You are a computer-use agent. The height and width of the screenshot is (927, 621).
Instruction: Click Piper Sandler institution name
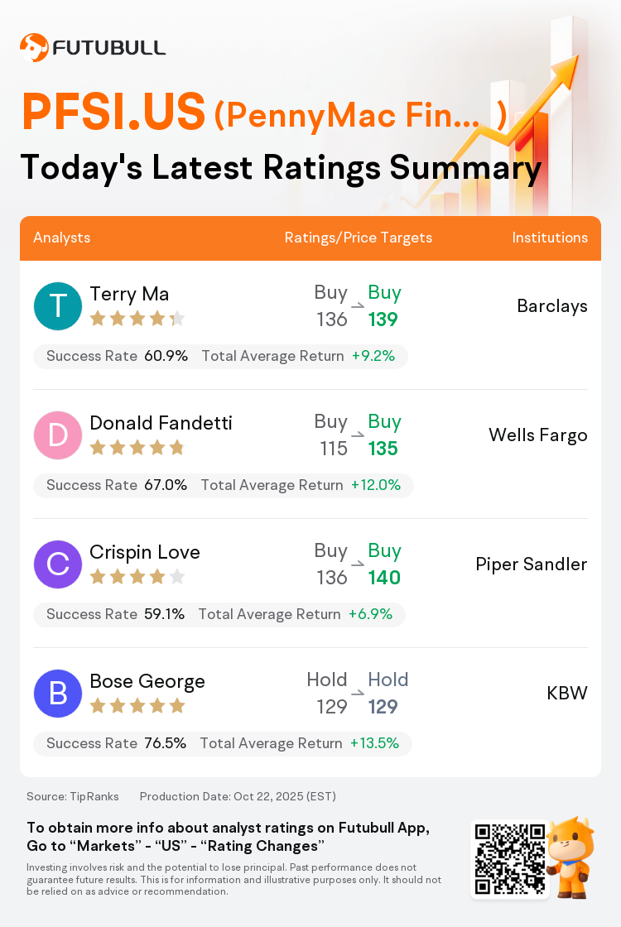[532, 564]
